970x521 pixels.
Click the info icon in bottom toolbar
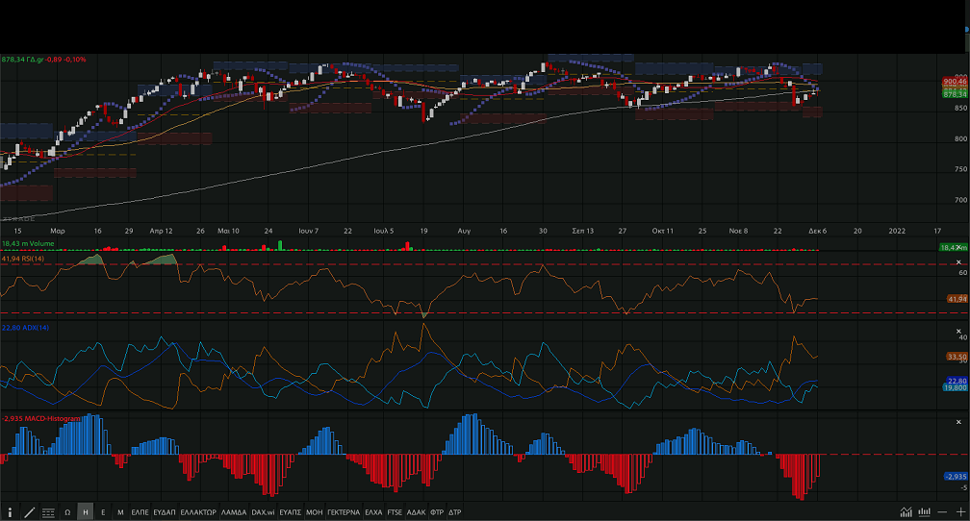pyautogui.click(x=11, y=512)
